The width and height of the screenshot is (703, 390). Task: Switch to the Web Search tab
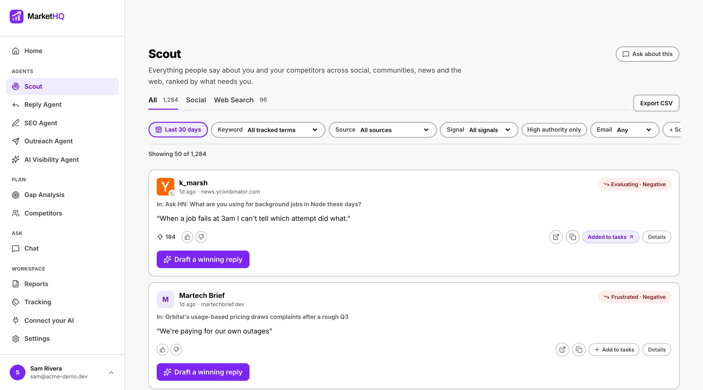(x=240, y=100)
